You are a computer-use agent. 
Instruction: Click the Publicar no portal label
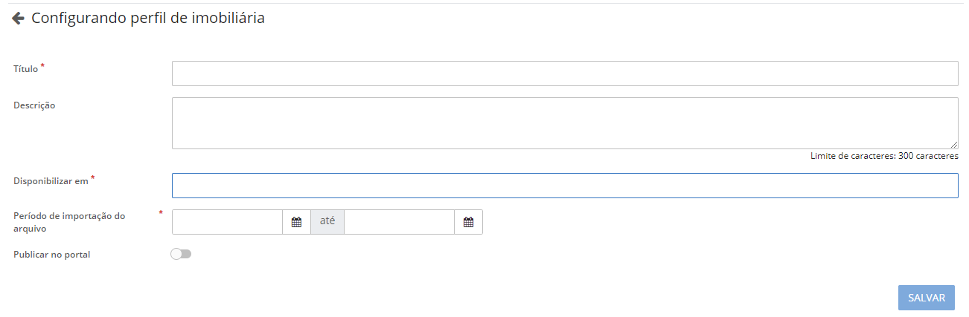52,255
